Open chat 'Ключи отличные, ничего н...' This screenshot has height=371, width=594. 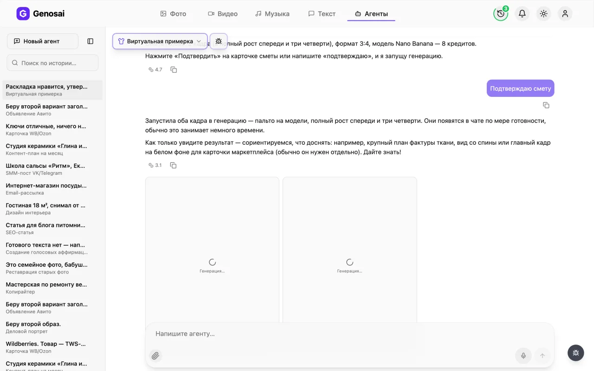[x=52, y=129]
